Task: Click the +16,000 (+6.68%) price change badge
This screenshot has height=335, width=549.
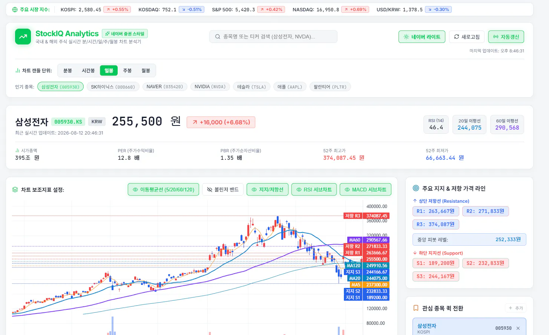Action: pos(221,122)
